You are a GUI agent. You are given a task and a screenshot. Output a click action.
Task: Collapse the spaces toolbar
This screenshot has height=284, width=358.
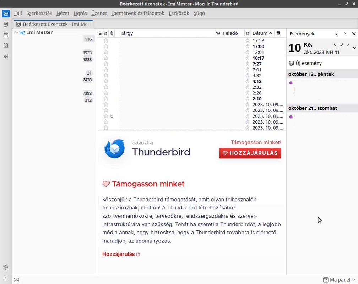tap(6, 278)
